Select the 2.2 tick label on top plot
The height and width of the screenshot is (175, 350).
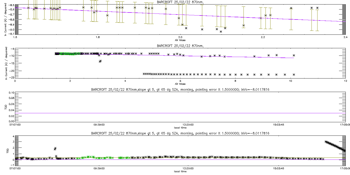coord(263,37)
